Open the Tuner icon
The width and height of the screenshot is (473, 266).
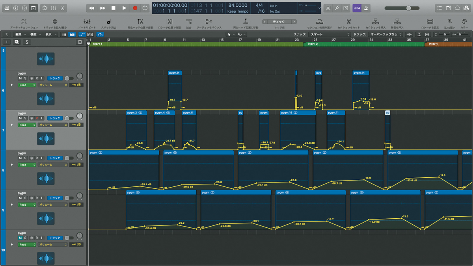point(337,8)
